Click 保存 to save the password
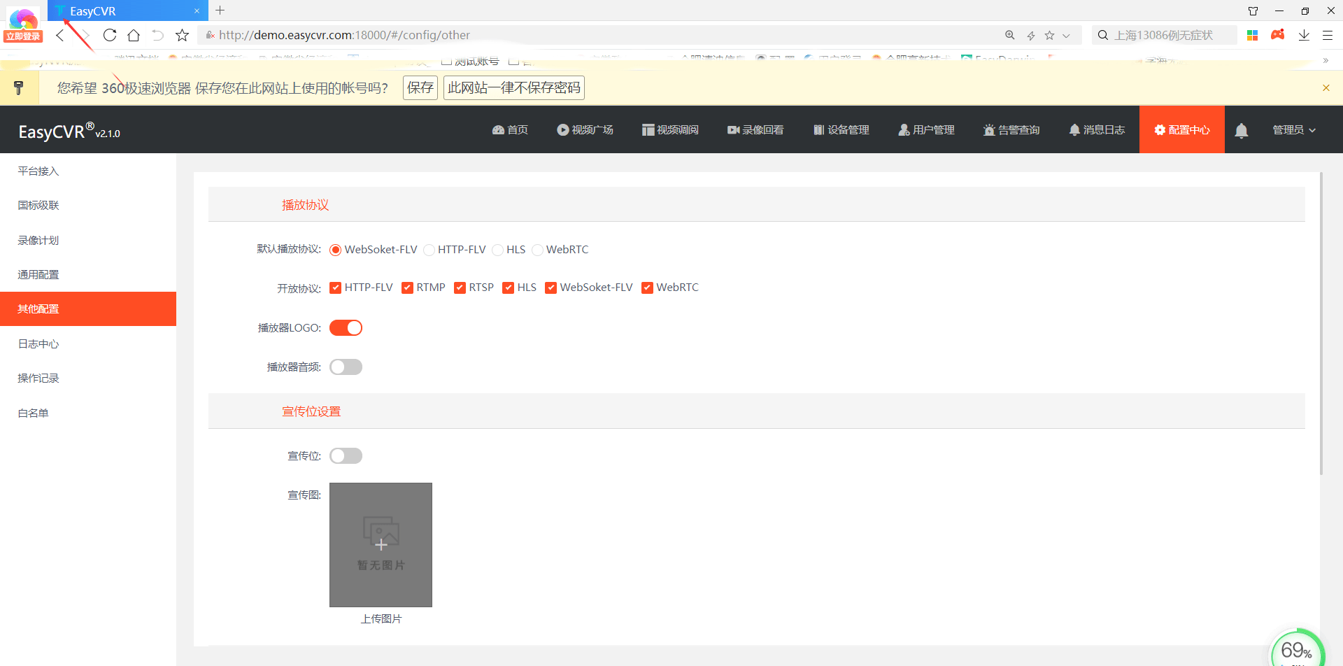1343x666 pixels. pyautogui.click(x=420, y=87)
